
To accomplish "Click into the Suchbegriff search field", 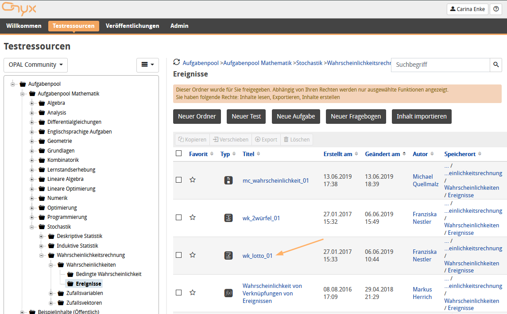I will click(440, 65).
